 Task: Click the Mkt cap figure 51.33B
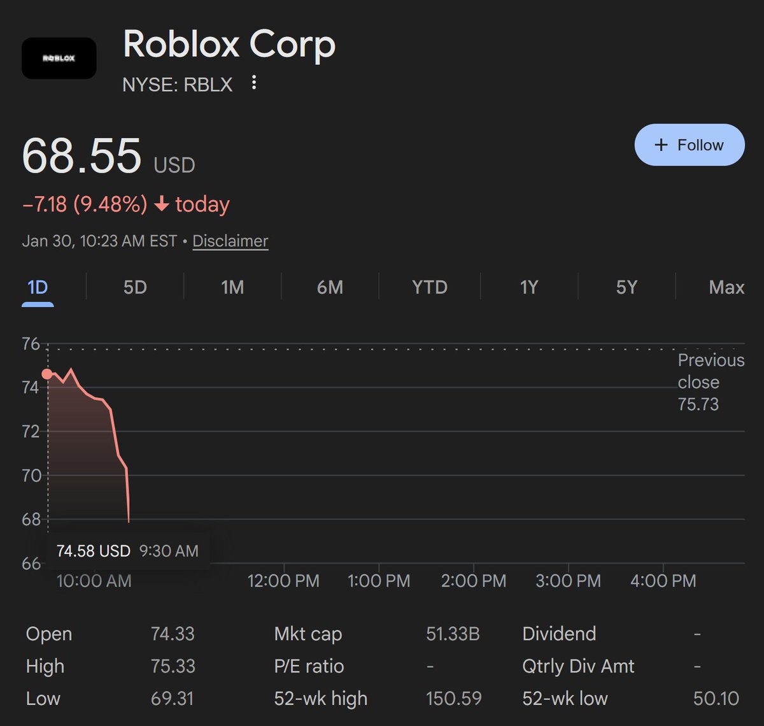click(x=454, y=634)
